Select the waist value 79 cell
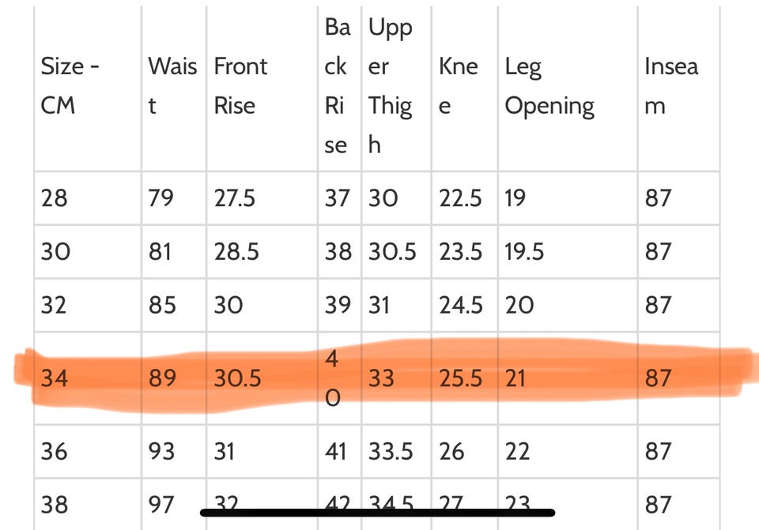The width and height of the screenshot is (759, 530). (161, 197)
